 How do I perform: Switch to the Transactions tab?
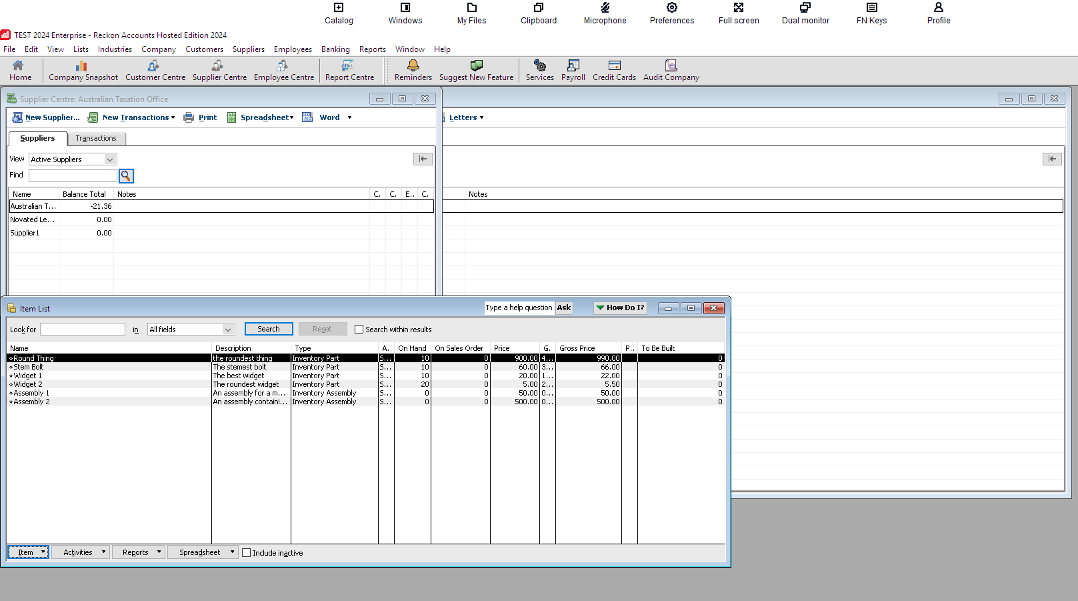(96, 139)
